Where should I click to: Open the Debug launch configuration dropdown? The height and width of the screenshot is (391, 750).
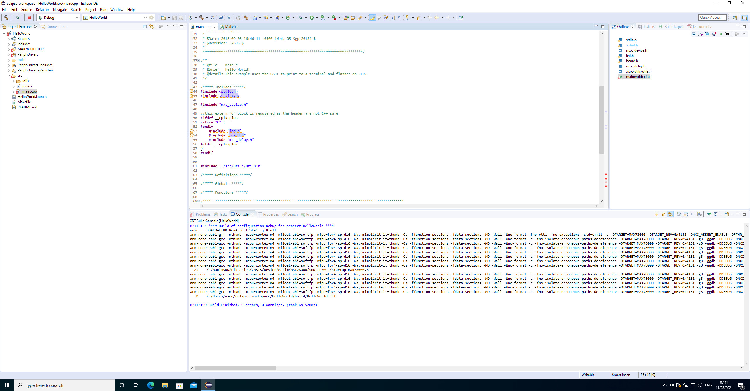pyautogui.click(x=77, y=18)
